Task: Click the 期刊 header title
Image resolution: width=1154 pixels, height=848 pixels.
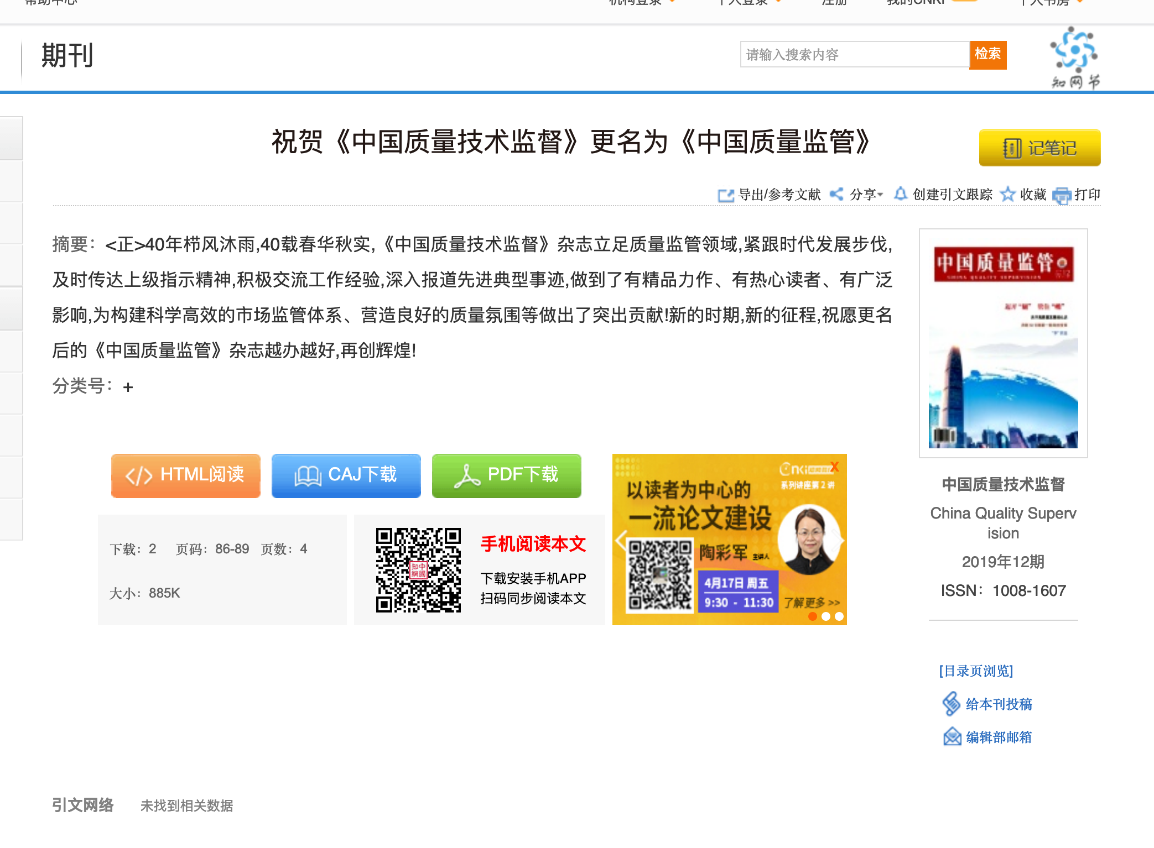Action: coord(67,56)
